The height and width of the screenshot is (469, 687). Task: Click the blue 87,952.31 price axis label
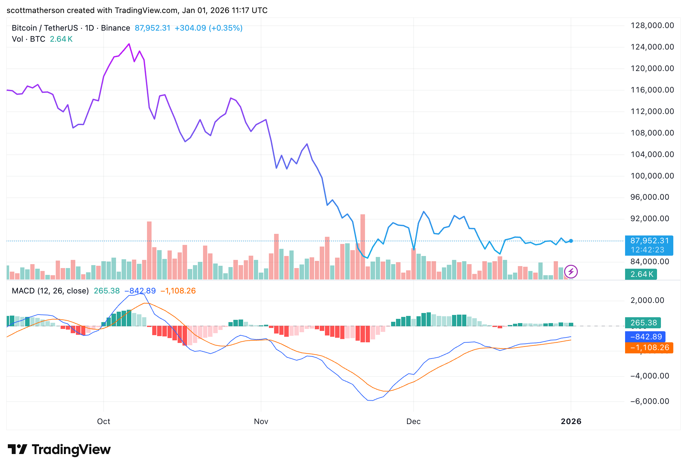pos(649,241)
